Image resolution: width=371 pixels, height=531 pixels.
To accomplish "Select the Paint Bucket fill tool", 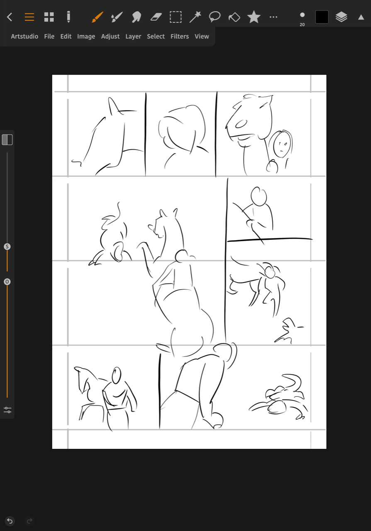I will pyautogui.click(x=234, y=17).
